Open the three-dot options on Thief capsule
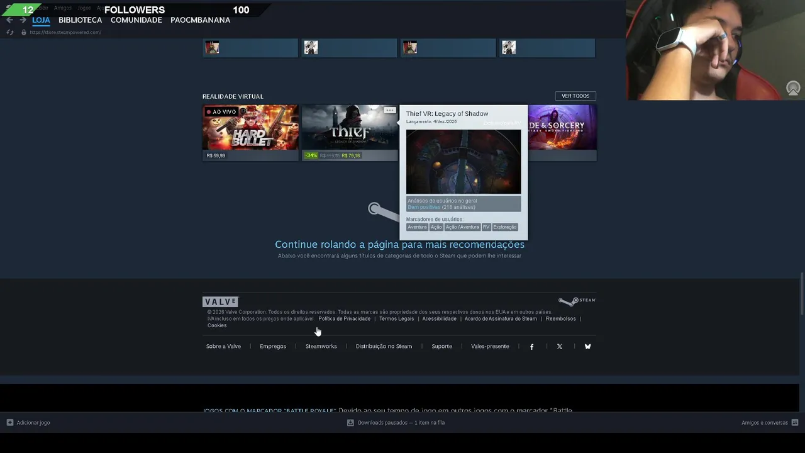 [x=390, y=111]
